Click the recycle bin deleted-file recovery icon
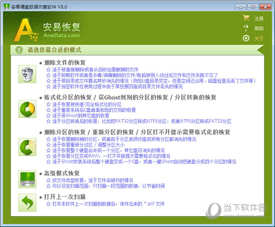 pos(27,74)
